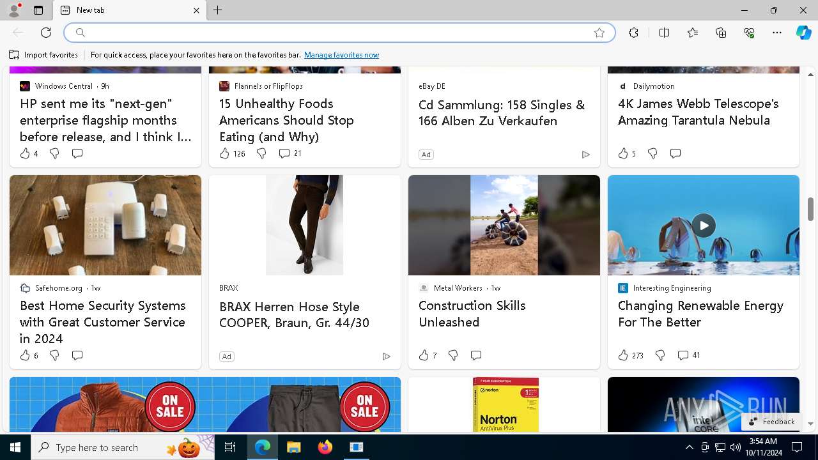The height and width of the screenshot is (460, 818).
Task: Open File Explorer from taskbar
Action: pyautogui.click(x=293, y=447)
